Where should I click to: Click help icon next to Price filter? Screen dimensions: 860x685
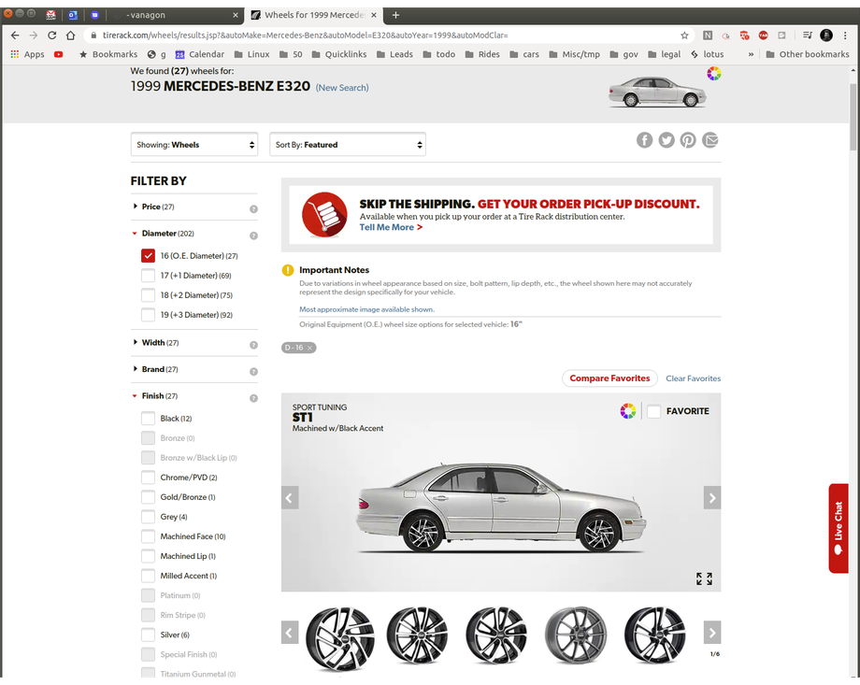coord(253,209)
